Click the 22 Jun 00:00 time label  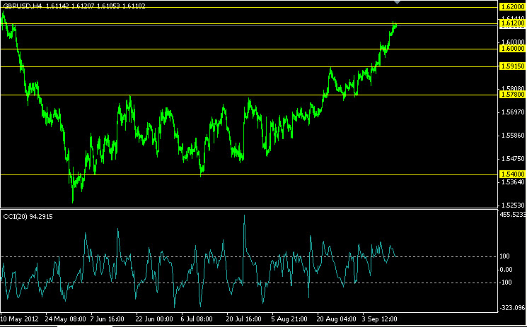click(155, 319)
